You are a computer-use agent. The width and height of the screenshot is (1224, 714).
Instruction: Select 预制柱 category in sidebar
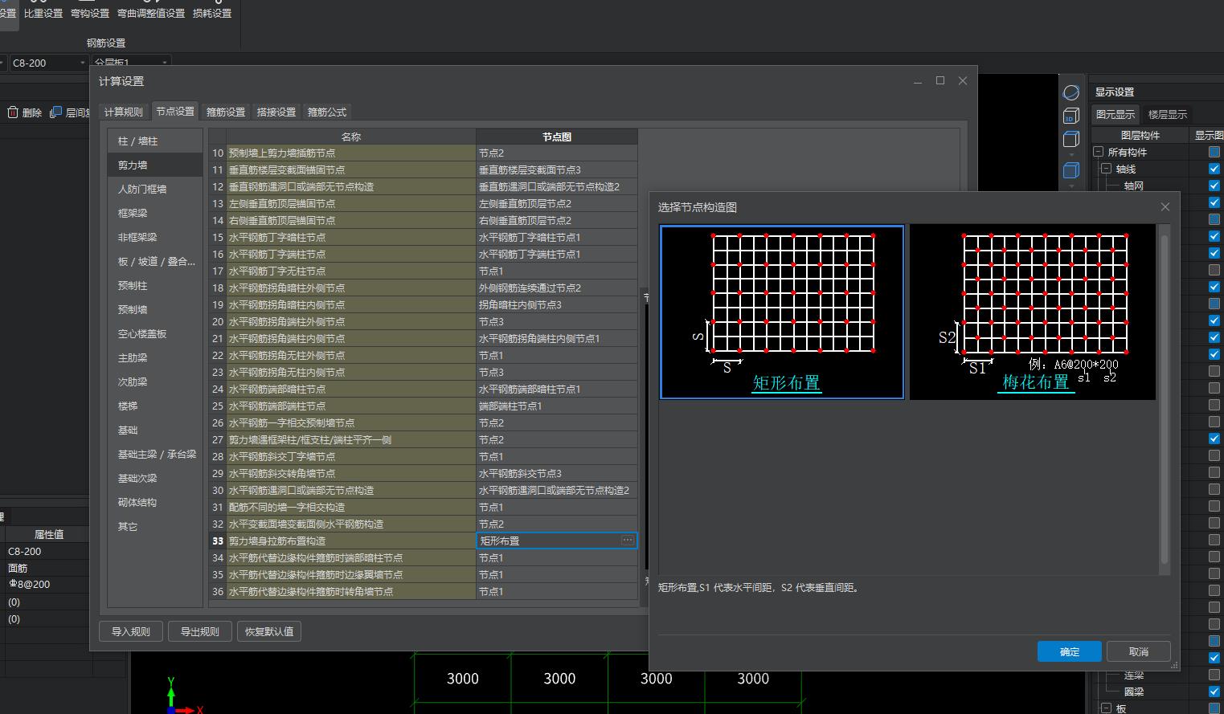click(155, 285)
